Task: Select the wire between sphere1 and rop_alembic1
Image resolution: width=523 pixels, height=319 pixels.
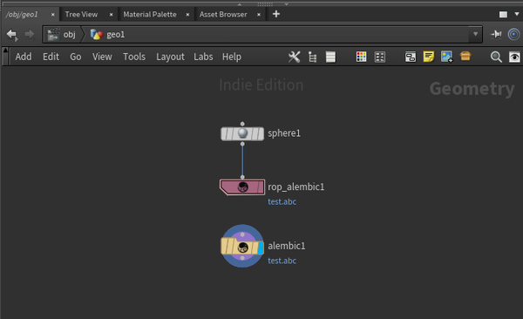Action: [x=242, y=160]
